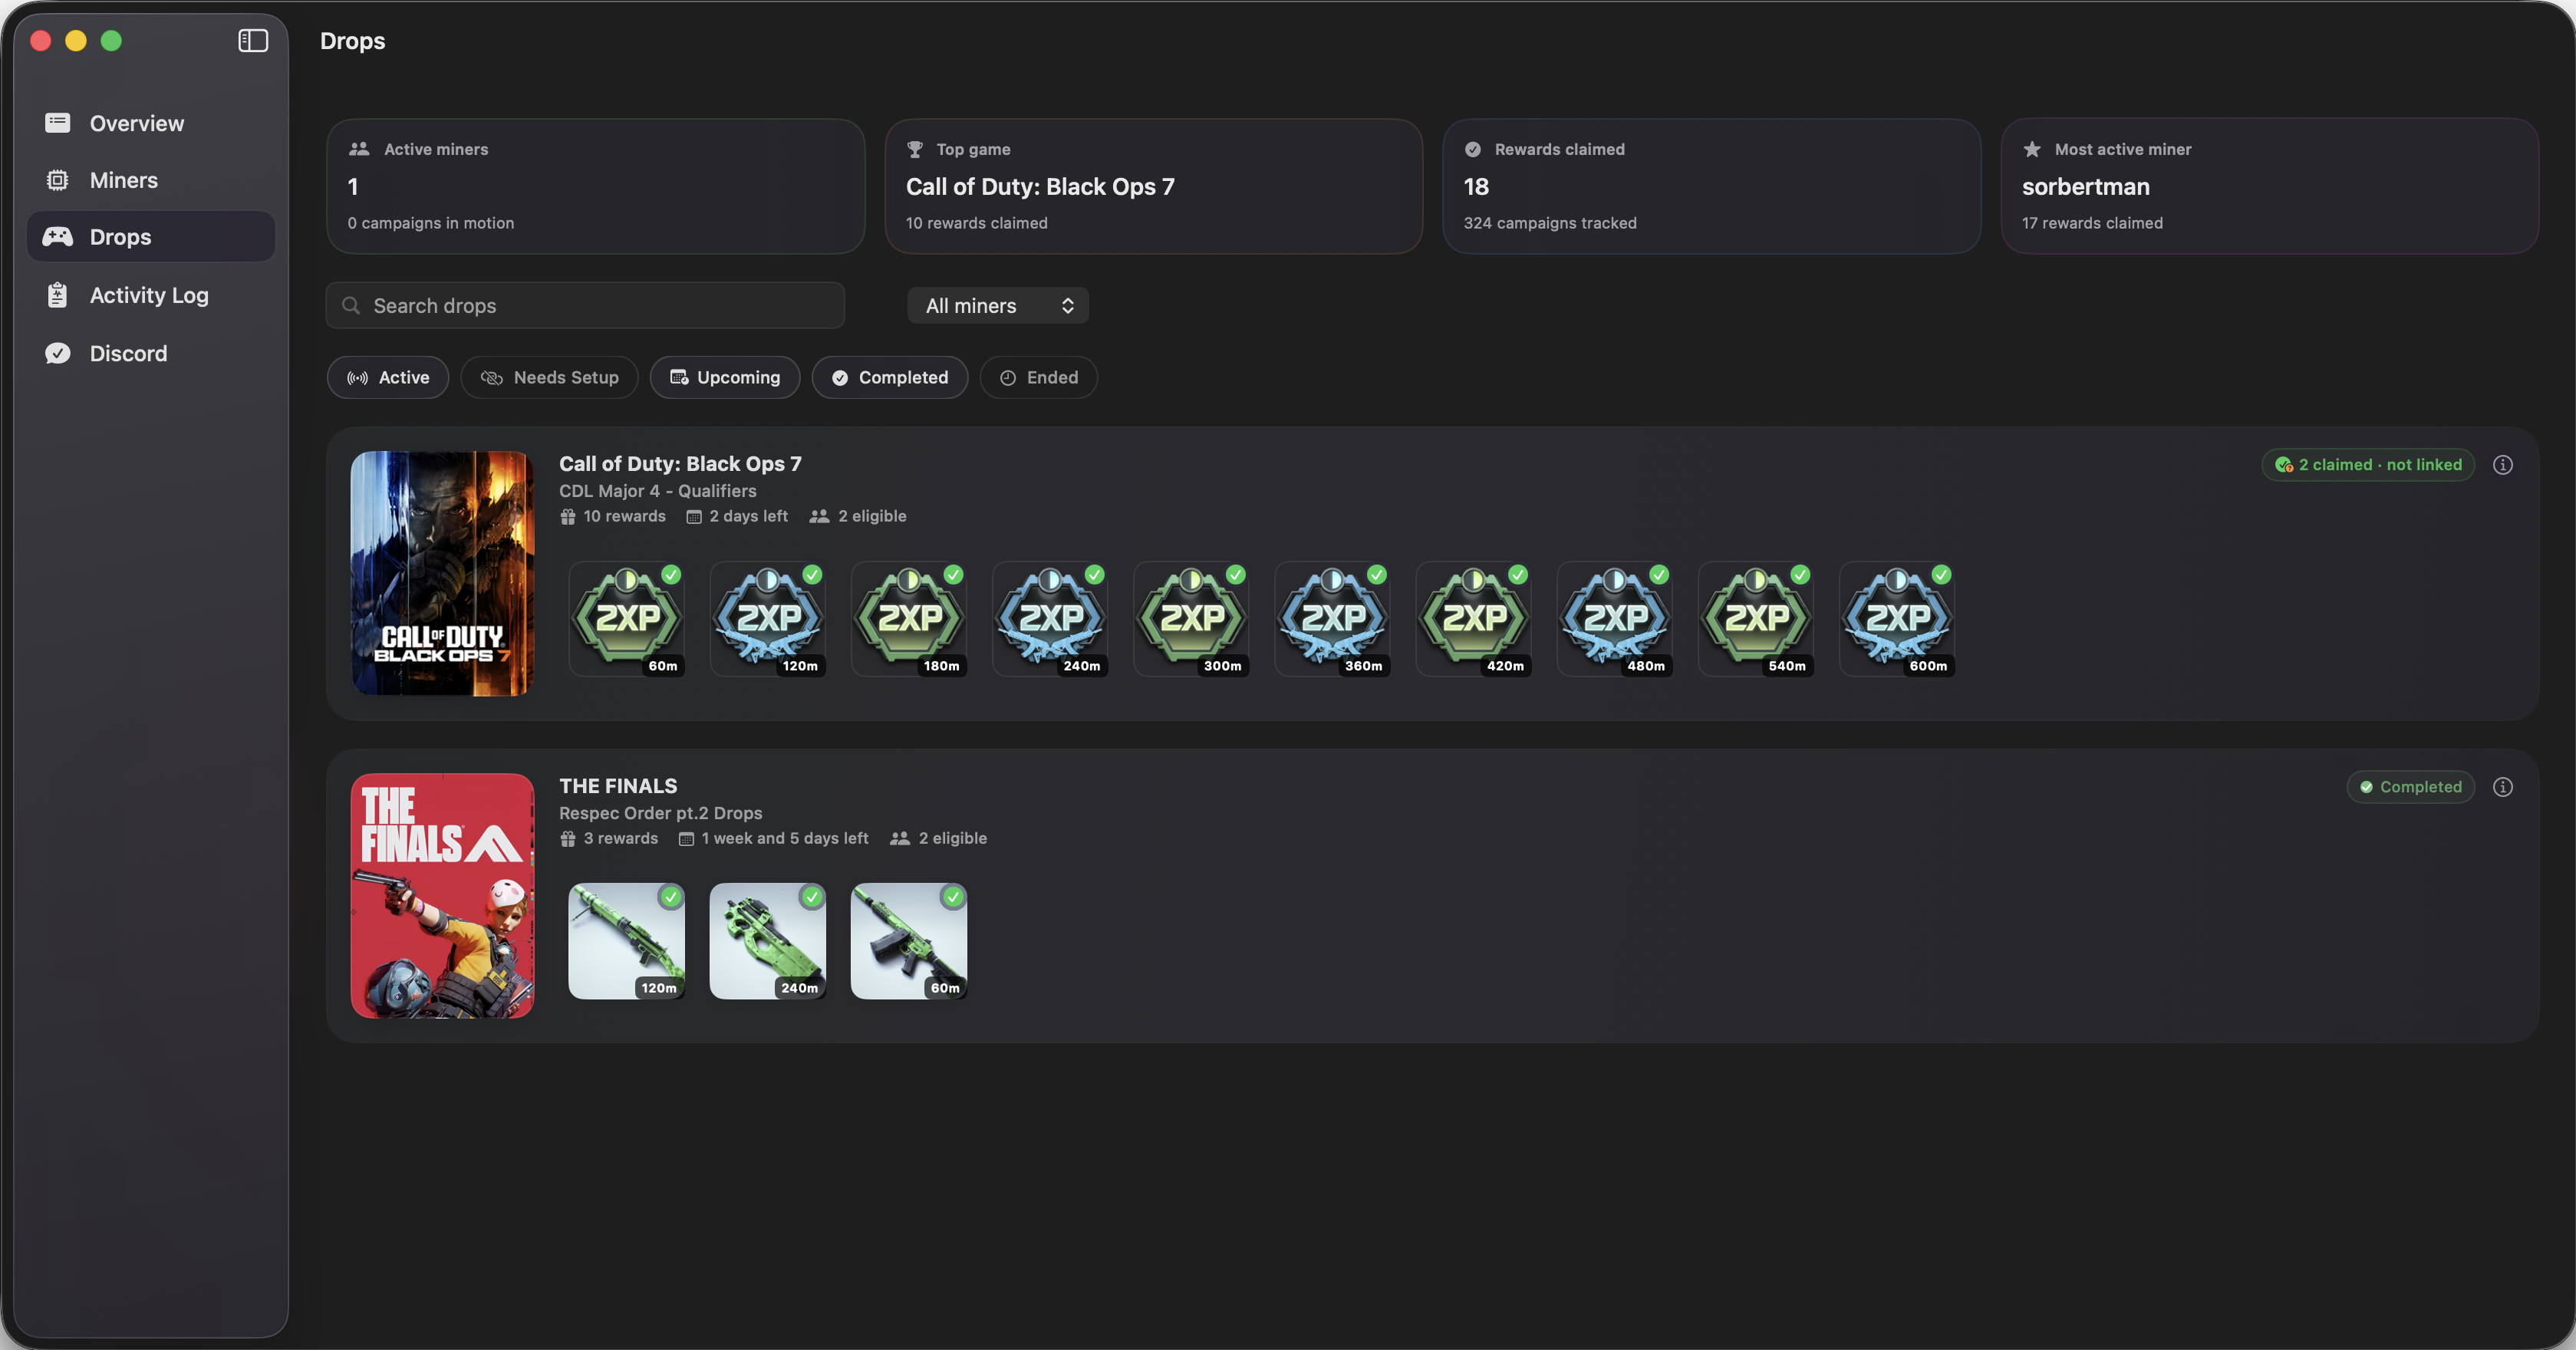Click the Active miners stat card
The image size is (2576, 1350).
pyautogui.click(x=596, y=186)
